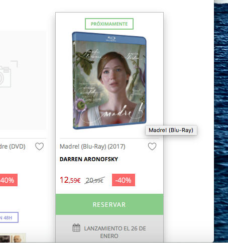
Task: Open the DARREN ARONOFSKY director link
Action: (89, 159)
